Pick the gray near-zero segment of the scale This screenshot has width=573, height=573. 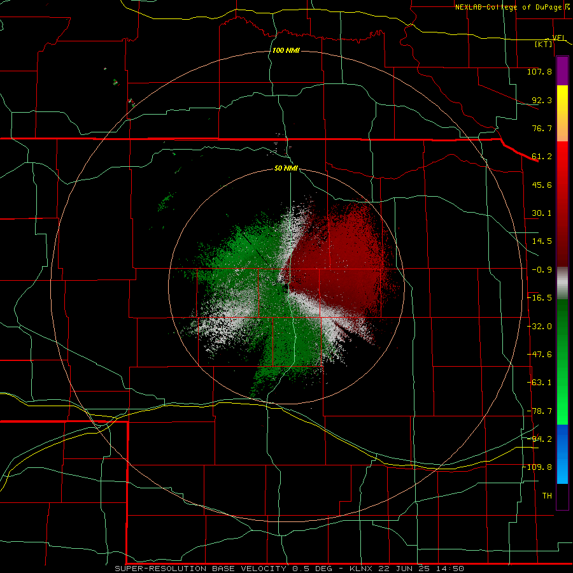562,283
